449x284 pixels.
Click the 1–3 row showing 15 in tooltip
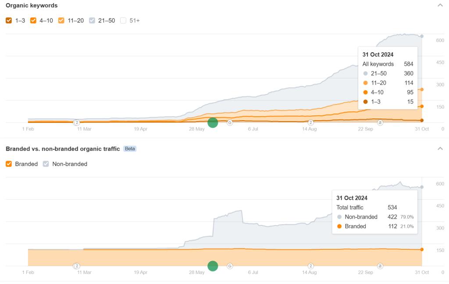click(388, 102)
